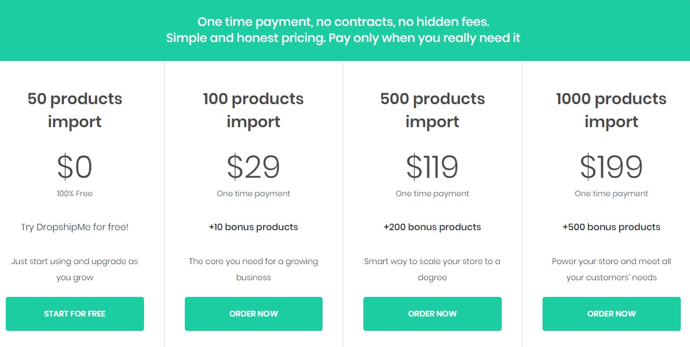Click "Try DropshipMe for free!" text
Viewport: 690px width, 347px height.
[75, 227]
